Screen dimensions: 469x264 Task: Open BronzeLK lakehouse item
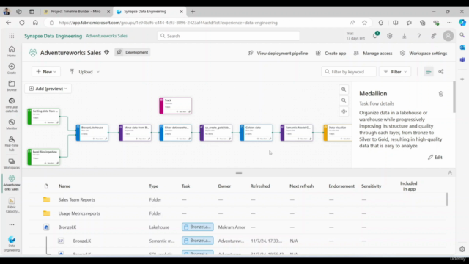click(67, 227)
